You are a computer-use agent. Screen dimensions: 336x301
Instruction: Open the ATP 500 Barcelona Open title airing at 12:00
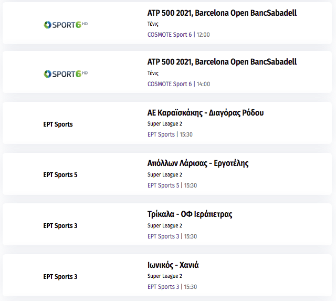pos(222,13)
